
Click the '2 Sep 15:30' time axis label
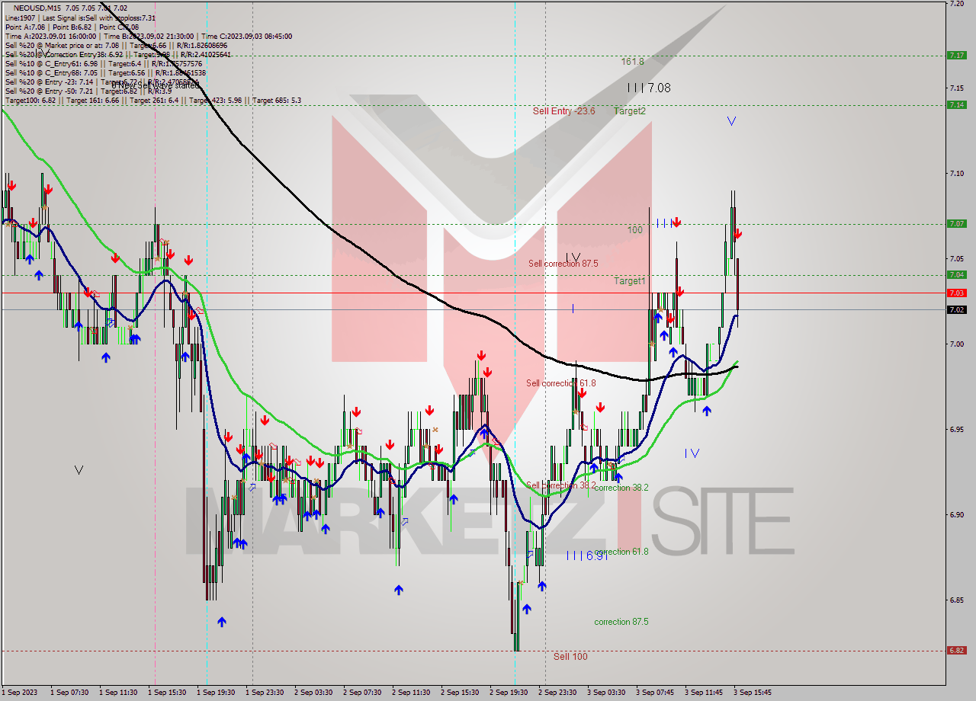click(459, 692)
